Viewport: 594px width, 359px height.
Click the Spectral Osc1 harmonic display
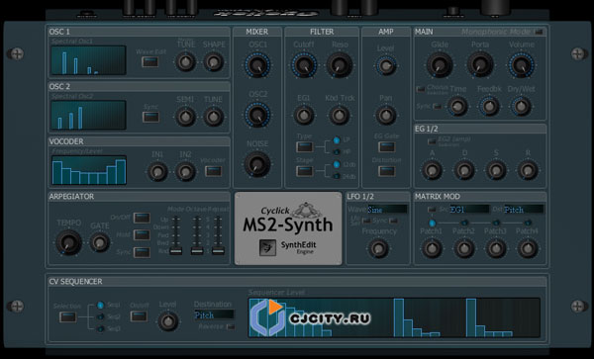[x=89, y=60]
